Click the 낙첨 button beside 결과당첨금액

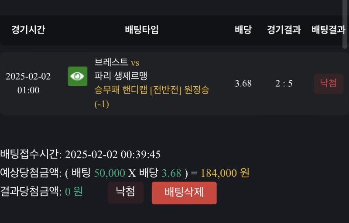coord(126,192)
